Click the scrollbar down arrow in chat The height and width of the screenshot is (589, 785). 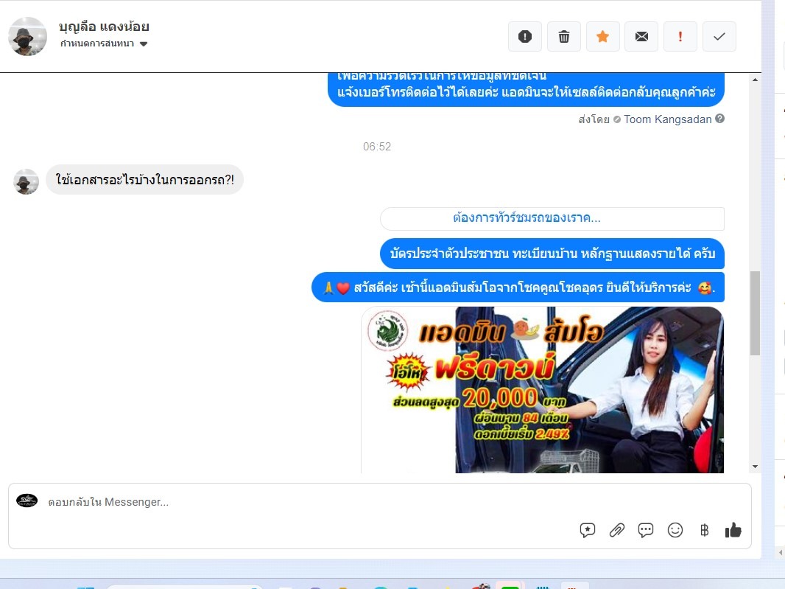point(754,466)
